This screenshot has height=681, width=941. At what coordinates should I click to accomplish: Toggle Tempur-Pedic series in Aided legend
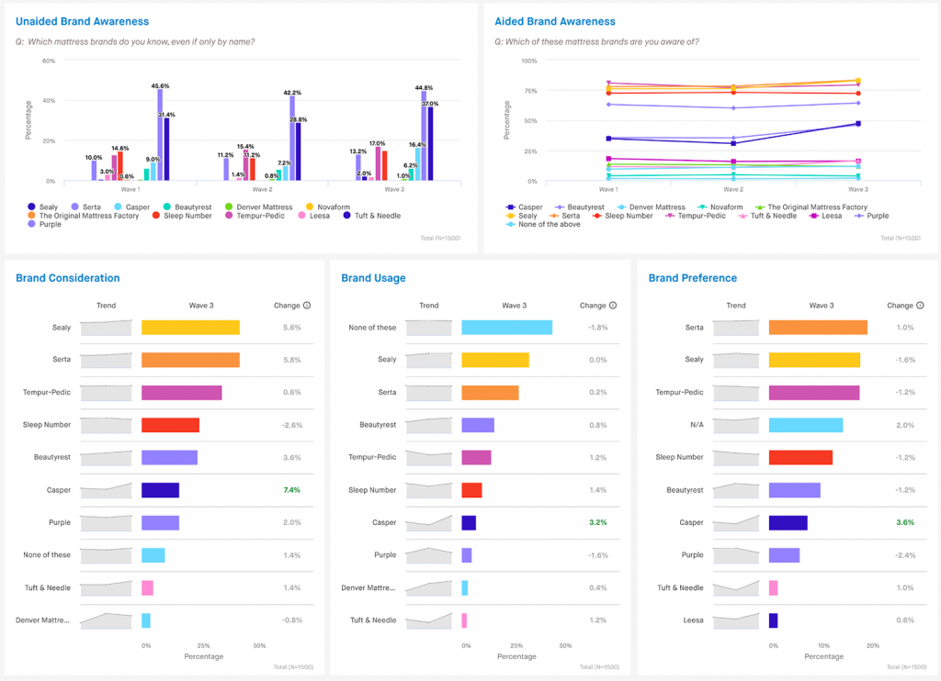(696, 215)
